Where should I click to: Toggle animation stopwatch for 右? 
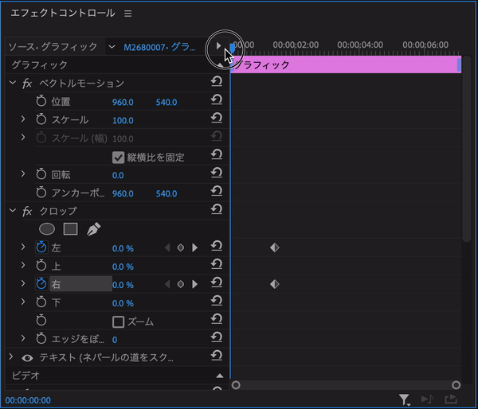pyautogui.click(x=41, y=284)
